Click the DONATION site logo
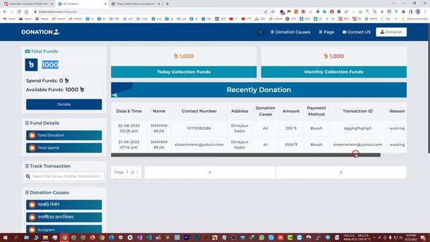 [x=40, y=32]
